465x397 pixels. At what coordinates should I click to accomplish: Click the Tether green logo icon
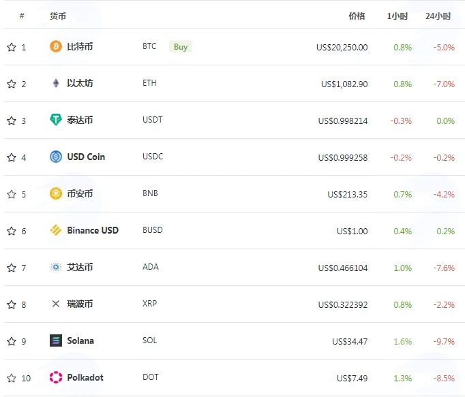point(56,120)
